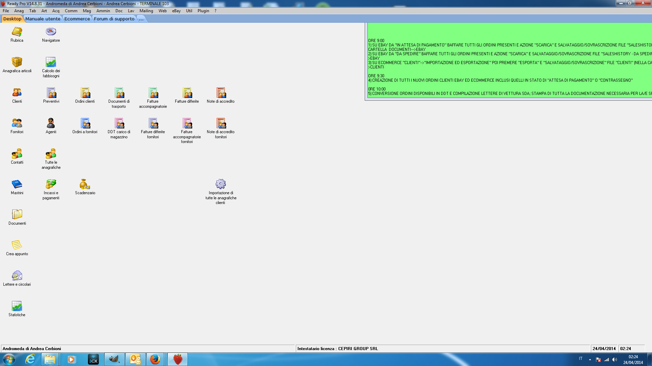The width and height of the screenshot is (652, 366).
Task: Open the Statistiche chart icon
Action: [17, 306]
